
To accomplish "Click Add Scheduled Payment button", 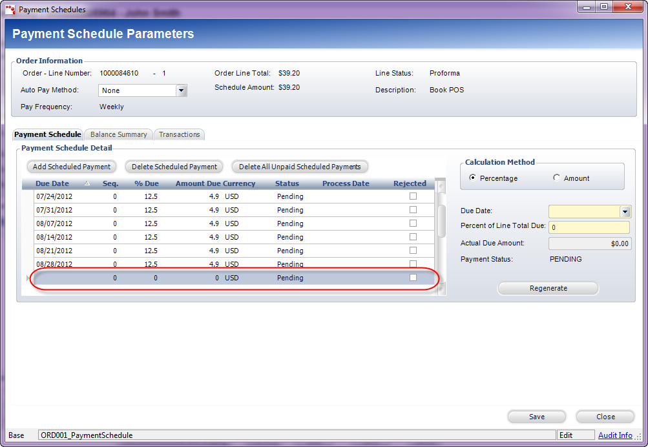I will point(72,167).
